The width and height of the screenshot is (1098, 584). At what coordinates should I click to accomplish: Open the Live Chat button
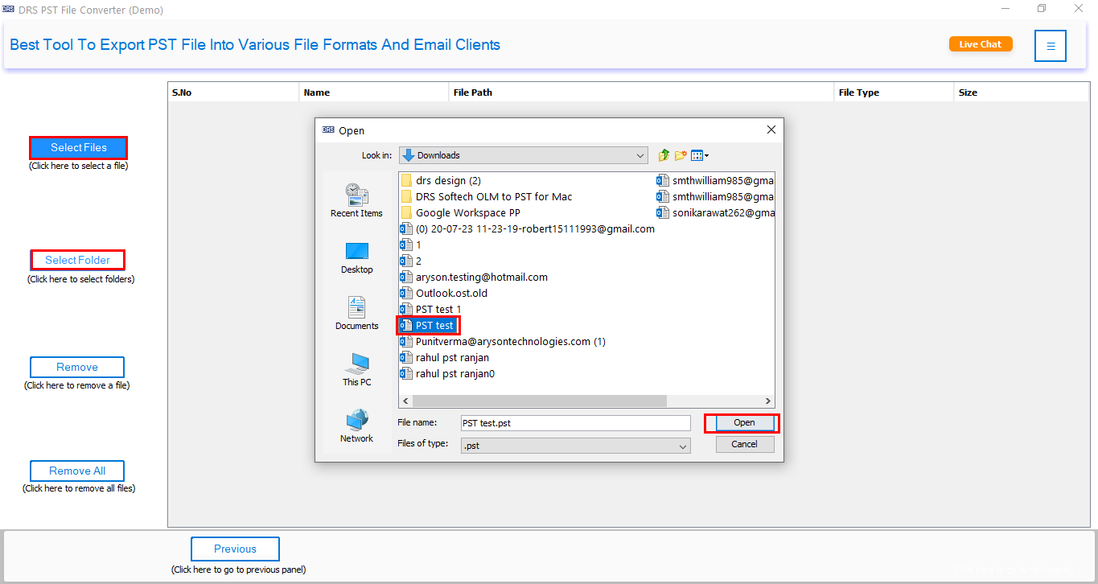(x=981, y=44)
